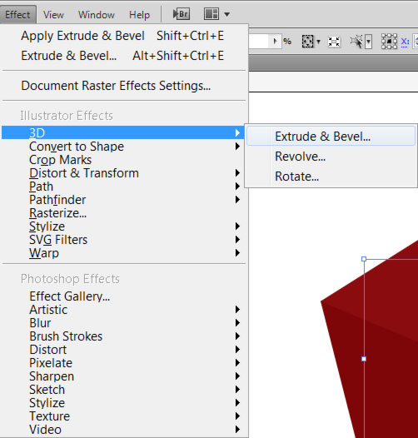This screenshot has width=418, height=438.
Task: Open the Arrange Documents dropdown arrow
Action: click(x=226, y=14)
